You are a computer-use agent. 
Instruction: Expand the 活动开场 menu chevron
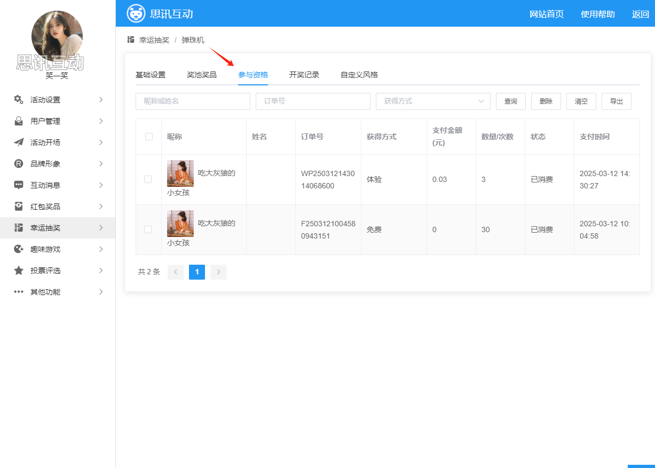(x=101, y=142)
